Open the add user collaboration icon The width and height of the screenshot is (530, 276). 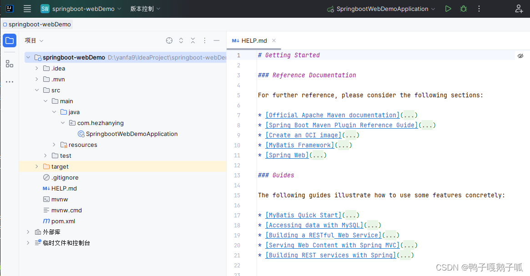click(519, 9)
